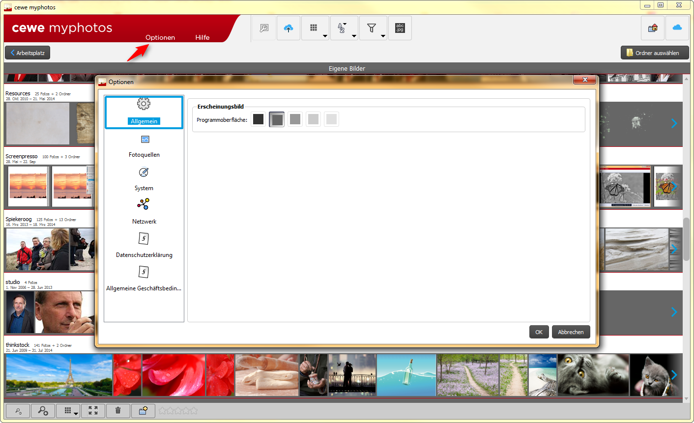694x423 pixels.
Task: Expand the Spiekeroog row with blue chevron
Action: 674,249
